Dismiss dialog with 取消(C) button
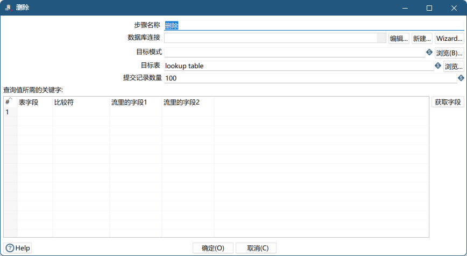 click(x=256, y=248)
